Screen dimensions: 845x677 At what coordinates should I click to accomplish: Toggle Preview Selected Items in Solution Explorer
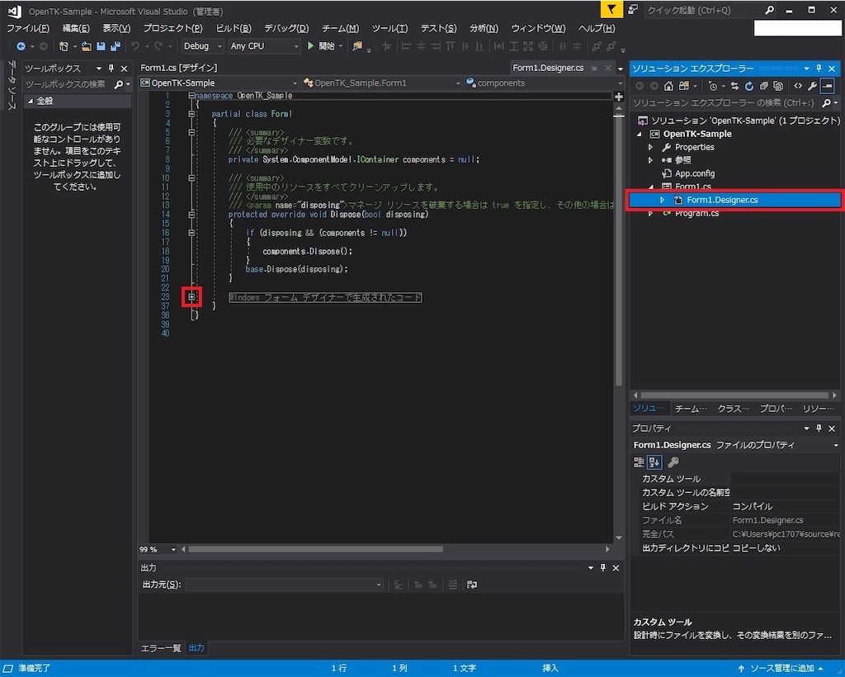828,86
